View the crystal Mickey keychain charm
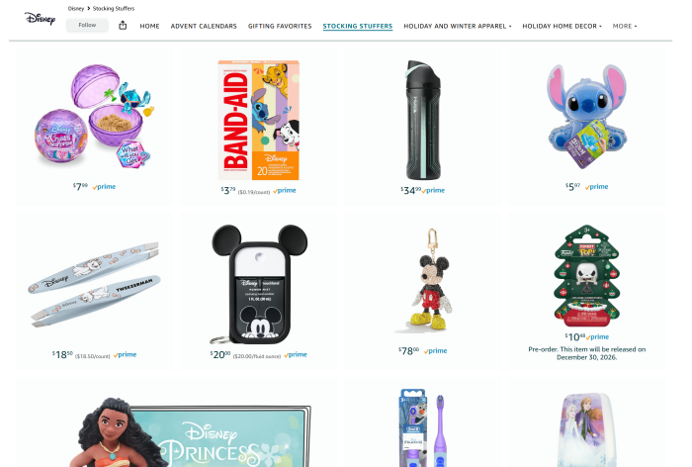This screenshot has width=692, height=467. [x=423, y=281]
